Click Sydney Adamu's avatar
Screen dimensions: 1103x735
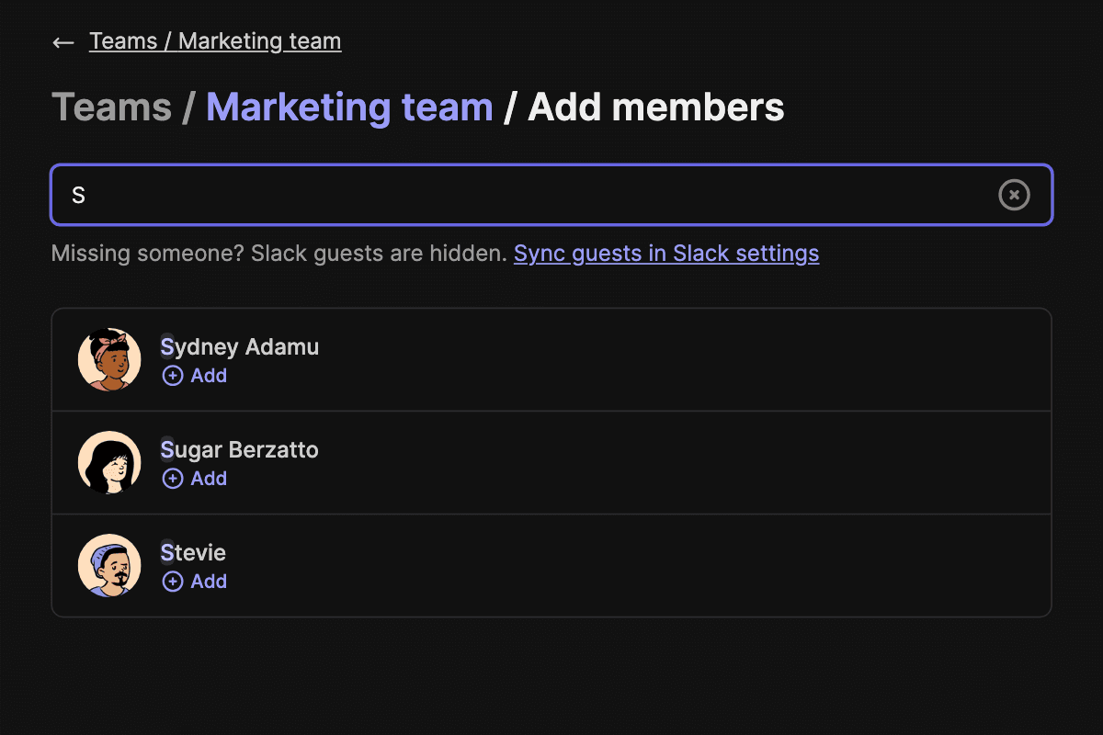tap(109, 359)
